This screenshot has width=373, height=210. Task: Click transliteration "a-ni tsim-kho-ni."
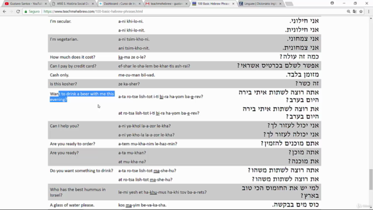[133, 39]
